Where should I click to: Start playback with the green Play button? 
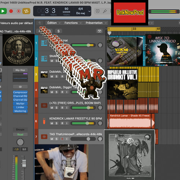pos(3,11)
